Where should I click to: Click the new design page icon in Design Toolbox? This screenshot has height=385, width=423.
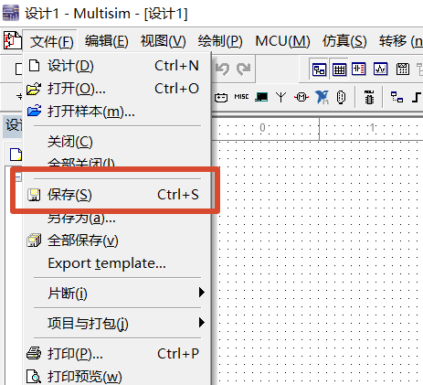coord(16,155)
